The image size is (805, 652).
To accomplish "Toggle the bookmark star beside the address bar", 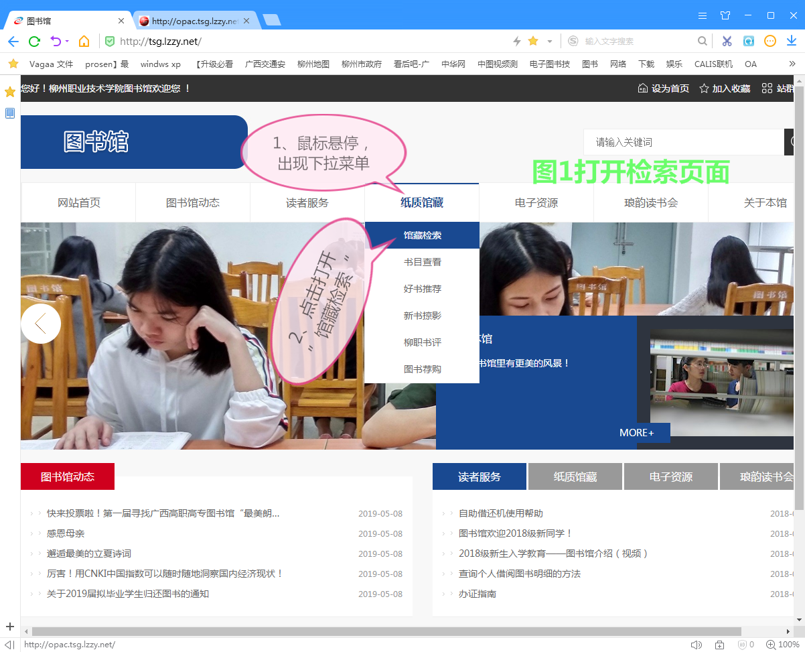I will click(532, 41).
